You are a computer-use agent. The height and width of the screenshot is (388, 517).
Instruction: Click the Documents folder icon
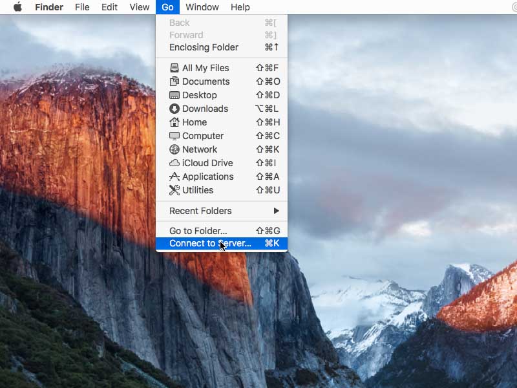tap(174, 81)
